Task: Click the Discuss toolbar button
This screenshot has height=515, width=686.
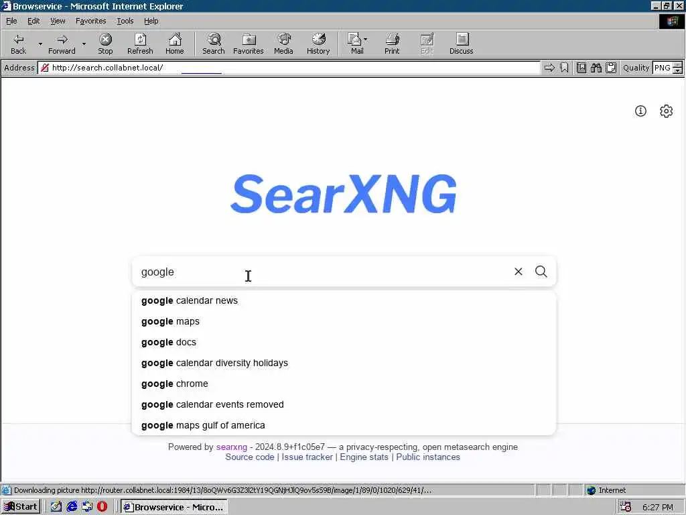Action: click(x=461, y=44)
